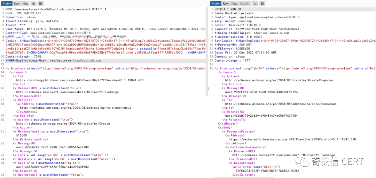Click the User-Agent Mozilla/5.0 header

pyautogui.click(x=105, y=29)
